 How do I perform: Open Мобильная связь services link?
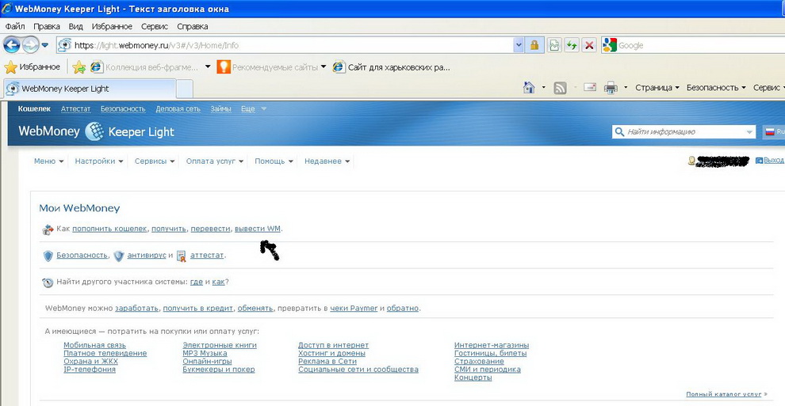[x=94, y=345]
